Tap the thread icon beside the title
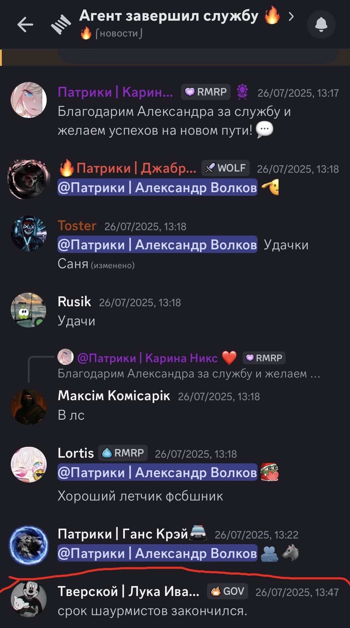Viewport: 350px width, 628px height. click(x=61, y=25)
